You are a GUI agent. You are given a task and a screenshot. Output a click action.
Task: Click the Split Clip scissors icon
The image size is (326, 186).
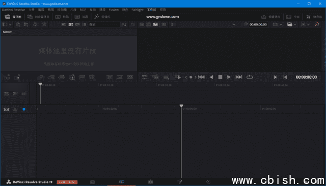pyautogui.click(x=15, y=109)
